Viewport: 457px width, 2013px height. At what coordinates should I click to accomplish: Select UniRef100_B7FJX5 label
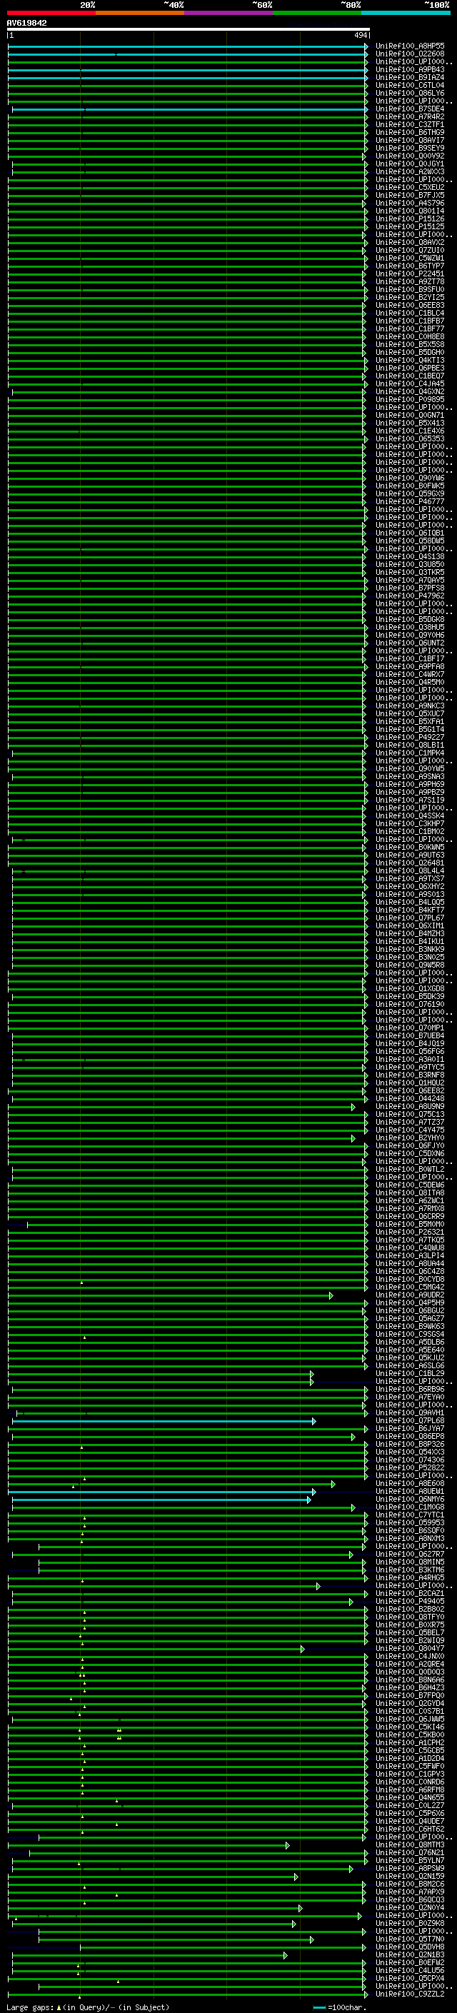(x=410, y=196)
